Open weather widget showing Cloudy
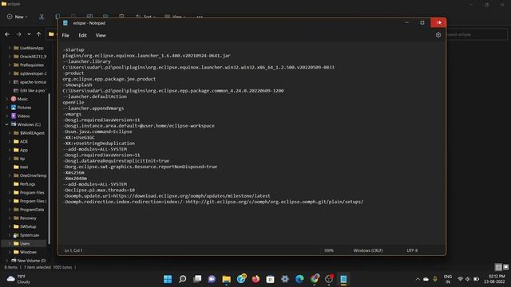Screen dimensions: 511x287 coord(19,279)
